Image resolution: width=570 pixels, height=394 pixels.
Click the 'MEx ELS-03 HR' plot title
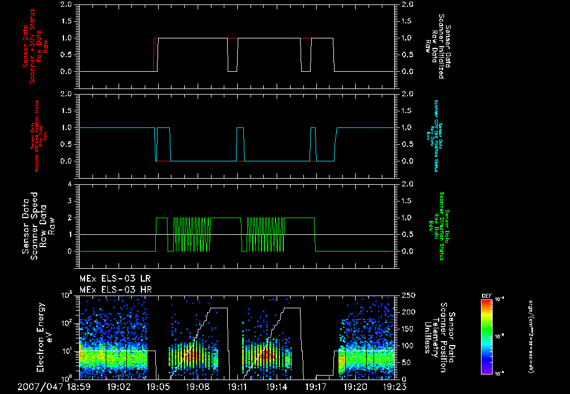pyautogui.click(x=116, y=290)
